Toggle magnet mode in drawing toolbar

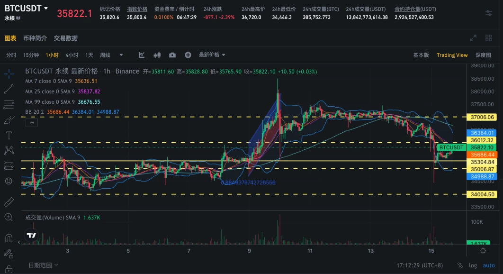point(9,238)
